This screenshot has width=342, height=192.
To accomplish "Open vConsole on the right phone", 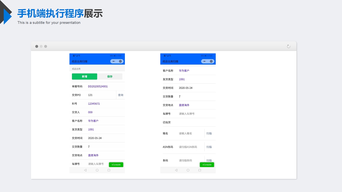I will (207, 165).
